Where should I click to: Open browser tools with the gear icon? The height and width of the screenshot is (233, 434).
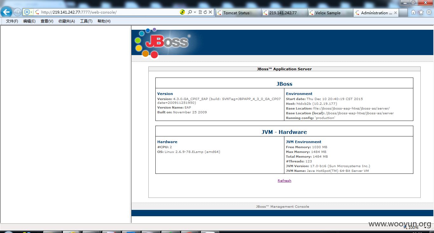point(429,12)
